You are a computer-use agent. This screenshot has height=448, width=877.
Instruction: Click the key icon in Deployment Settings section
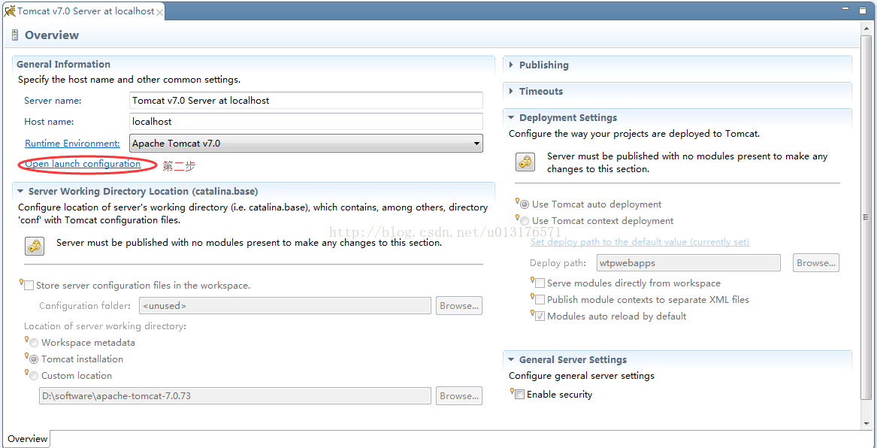pyautogui.click(x=525, y=162)
